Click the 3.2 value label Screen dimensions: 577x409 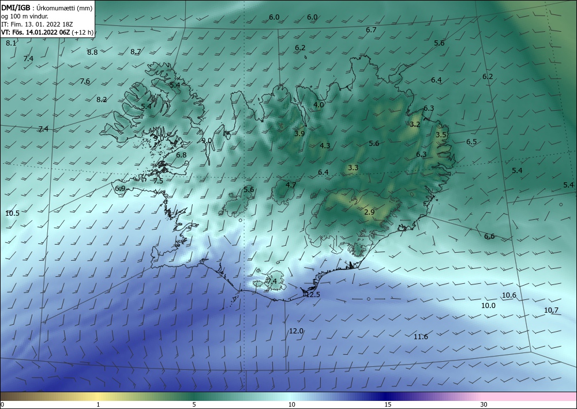[415, 125]
